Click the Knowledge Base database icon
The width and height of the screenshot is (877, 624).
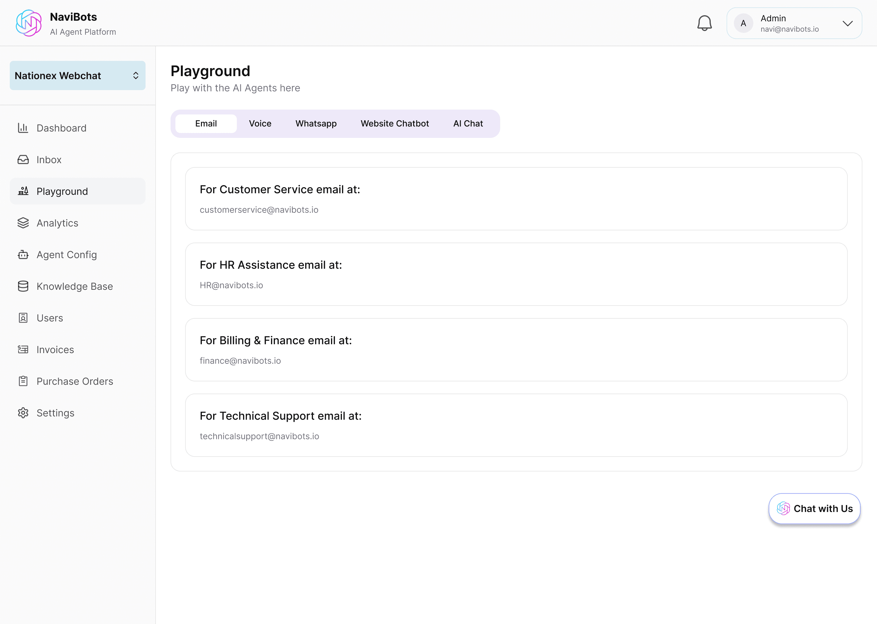(23, 286)
